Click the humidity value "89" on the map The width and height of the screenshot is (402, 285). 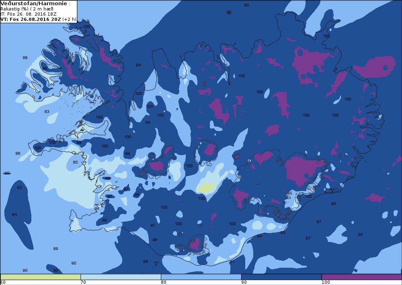55,248
